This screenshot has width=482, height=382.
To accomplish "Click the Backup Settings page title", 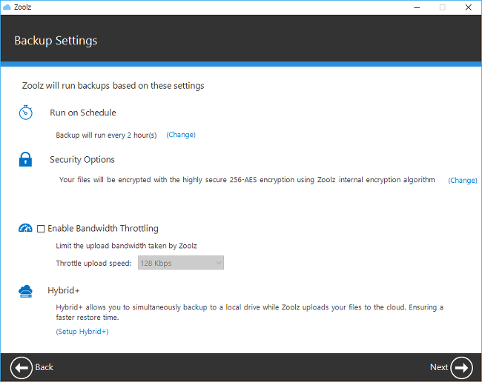I will coord(56,41).
